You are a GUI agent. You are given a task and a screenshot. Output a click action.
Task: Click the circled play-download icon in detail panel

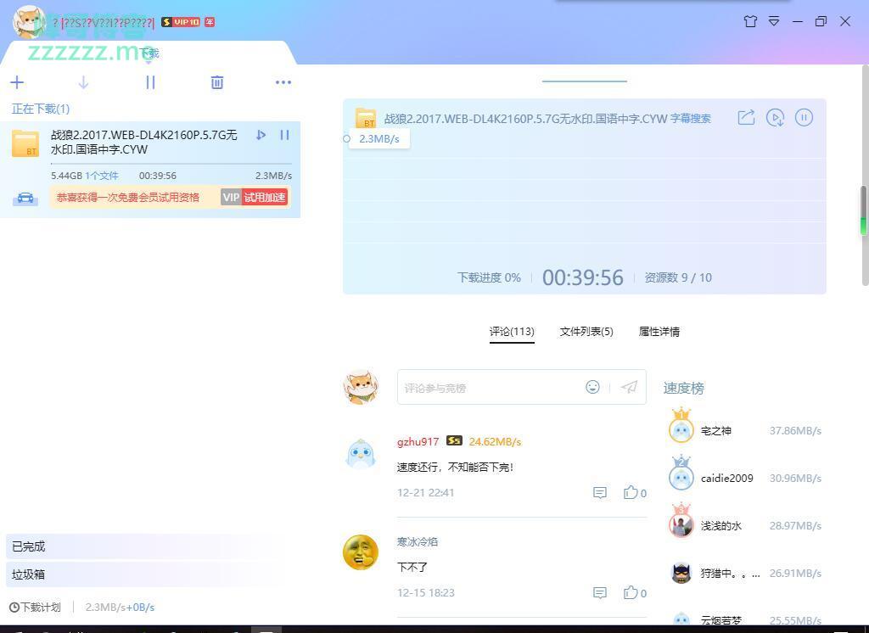pos(775,118)
